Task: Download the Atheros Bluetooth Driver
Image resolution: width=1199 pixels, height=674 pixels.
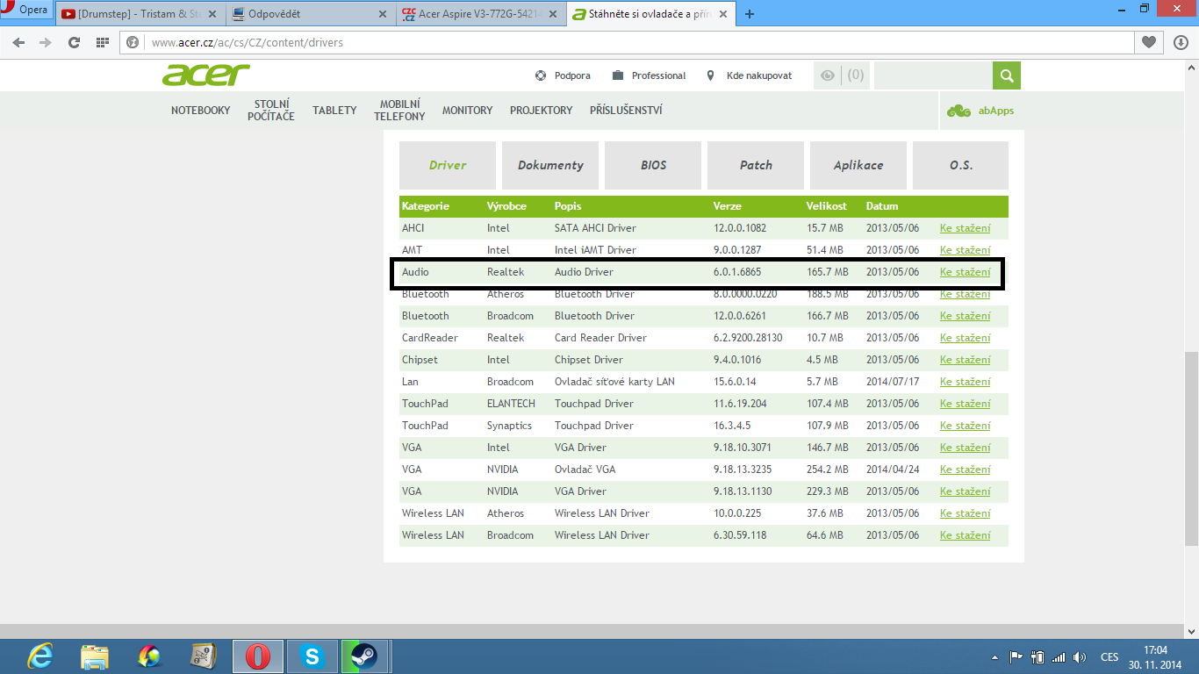Action: (965, 294)
